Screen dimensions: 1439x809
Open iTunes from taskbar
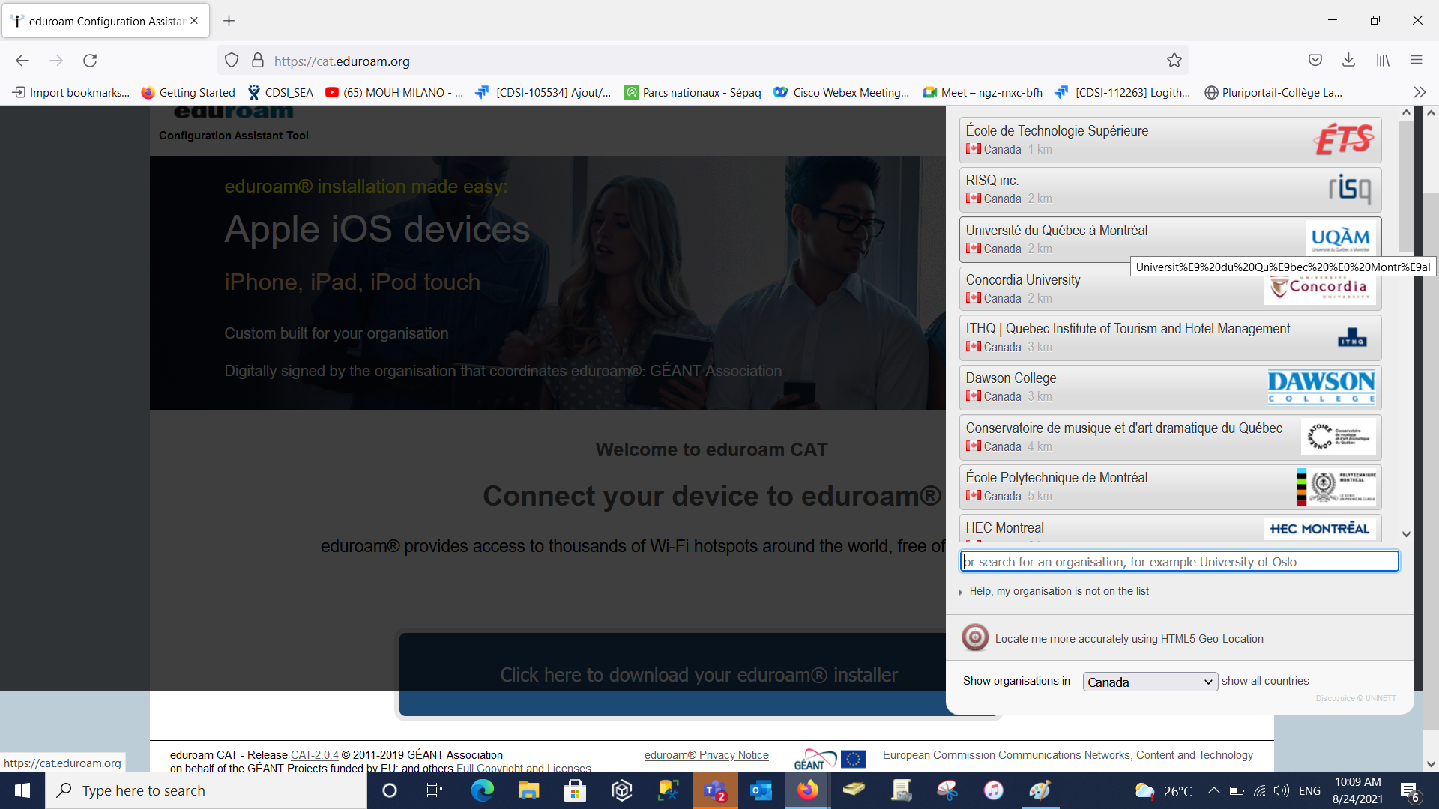click(x=994, y=790)
